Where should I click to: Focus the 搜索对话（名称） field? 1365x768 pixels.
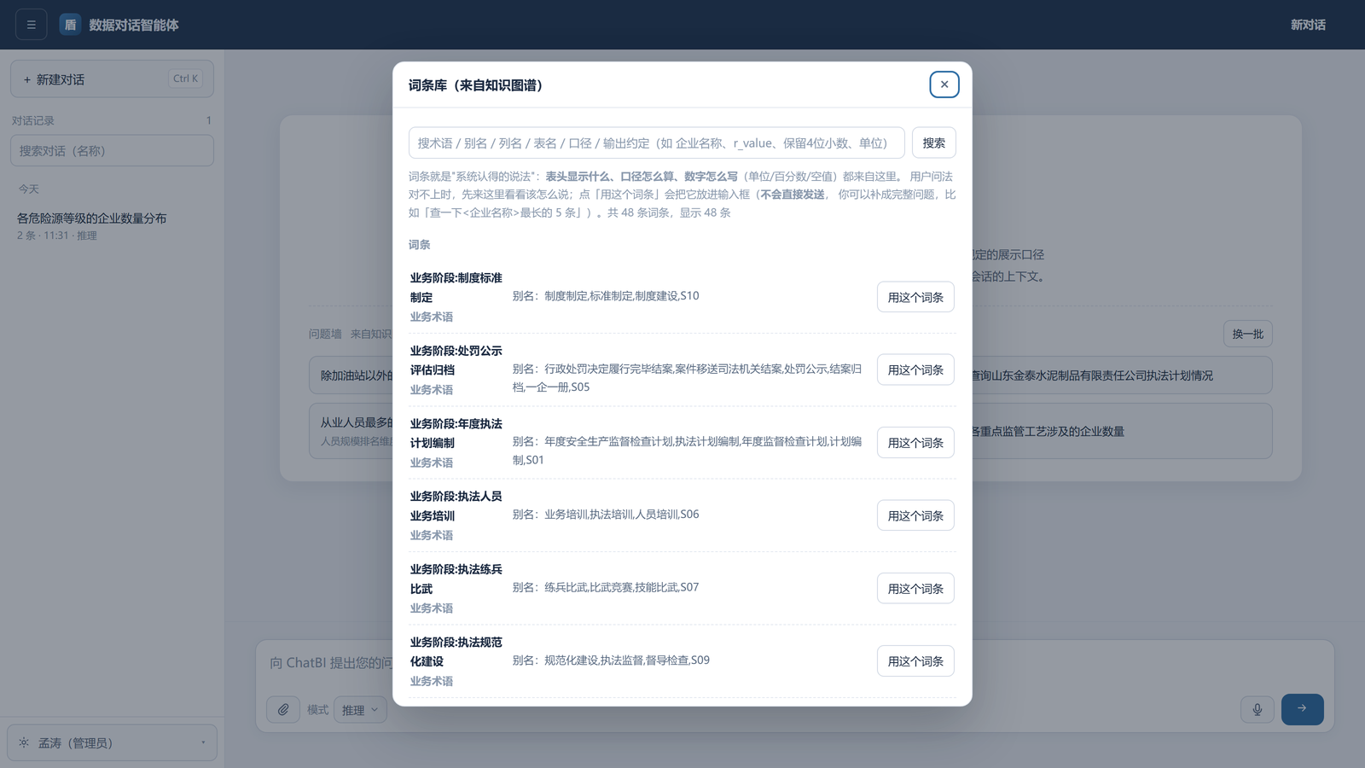click(x=112, y=151)
